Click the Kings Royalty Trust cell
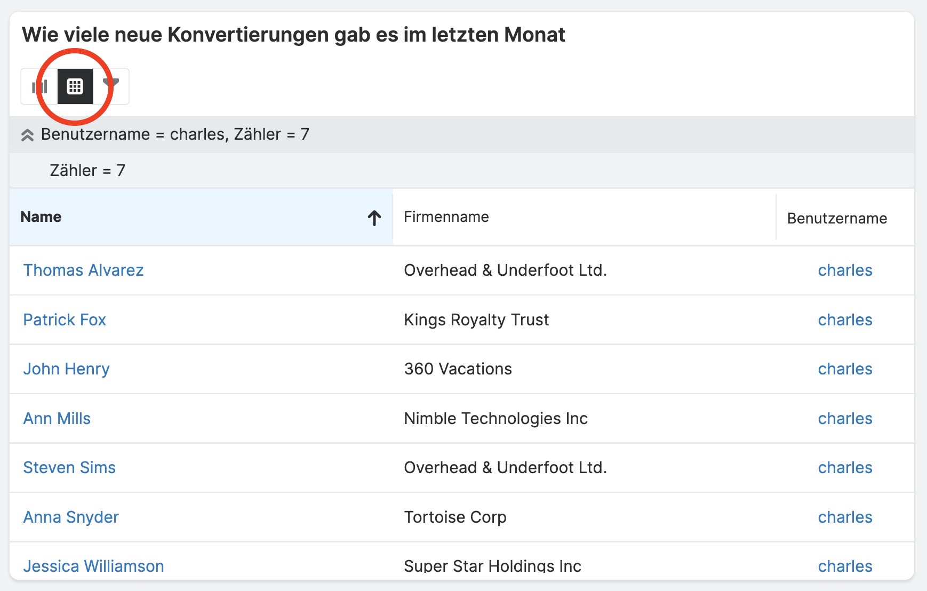The image size is (927, 591). tap(476, 320)
